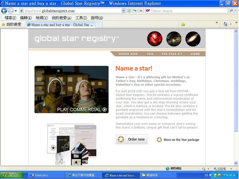
Task: Open the FAQ navigation link
Action: click(x=150, y=54)
